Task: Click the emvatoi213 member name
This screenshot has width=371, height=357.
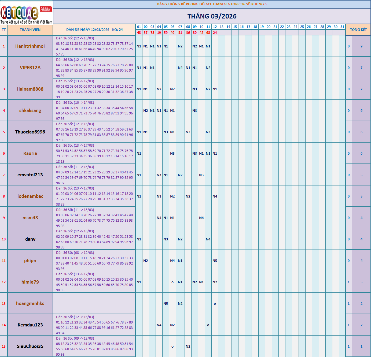Action: click(30, 175)
